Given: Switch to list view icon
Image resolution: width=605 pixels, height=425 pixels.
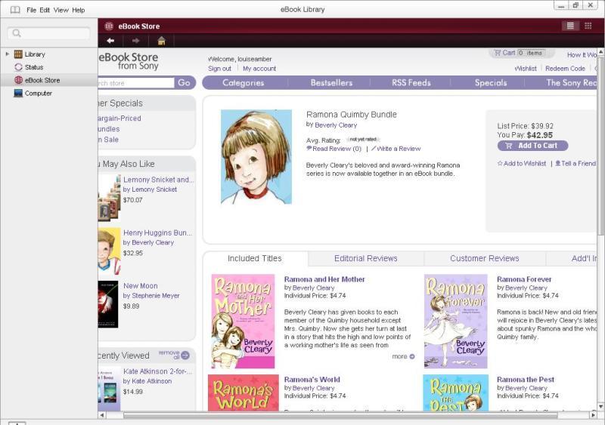Looking at the screenshot, I should (570, 26).
